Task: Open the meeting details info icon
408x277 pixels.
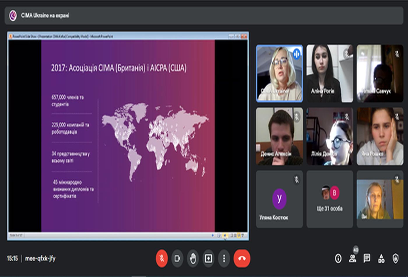Action: (x=338, y=258)
